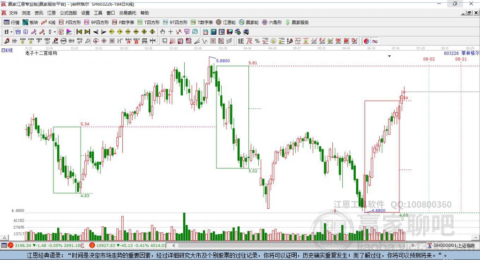The image size is (480, 260).
Task: Open the 帮助 menu
Action: [x=144, y=13]
